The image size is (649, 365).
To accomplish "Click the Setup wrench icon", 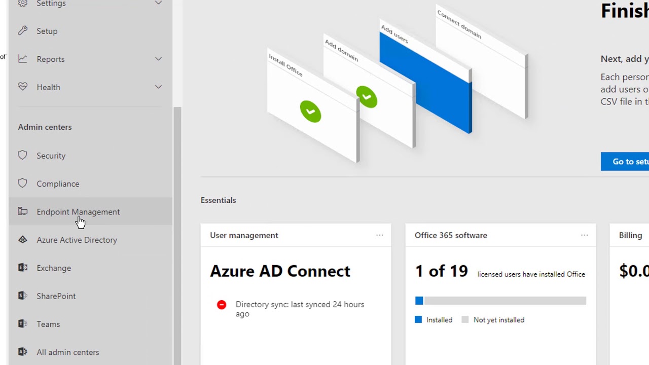I will (23, 31).
